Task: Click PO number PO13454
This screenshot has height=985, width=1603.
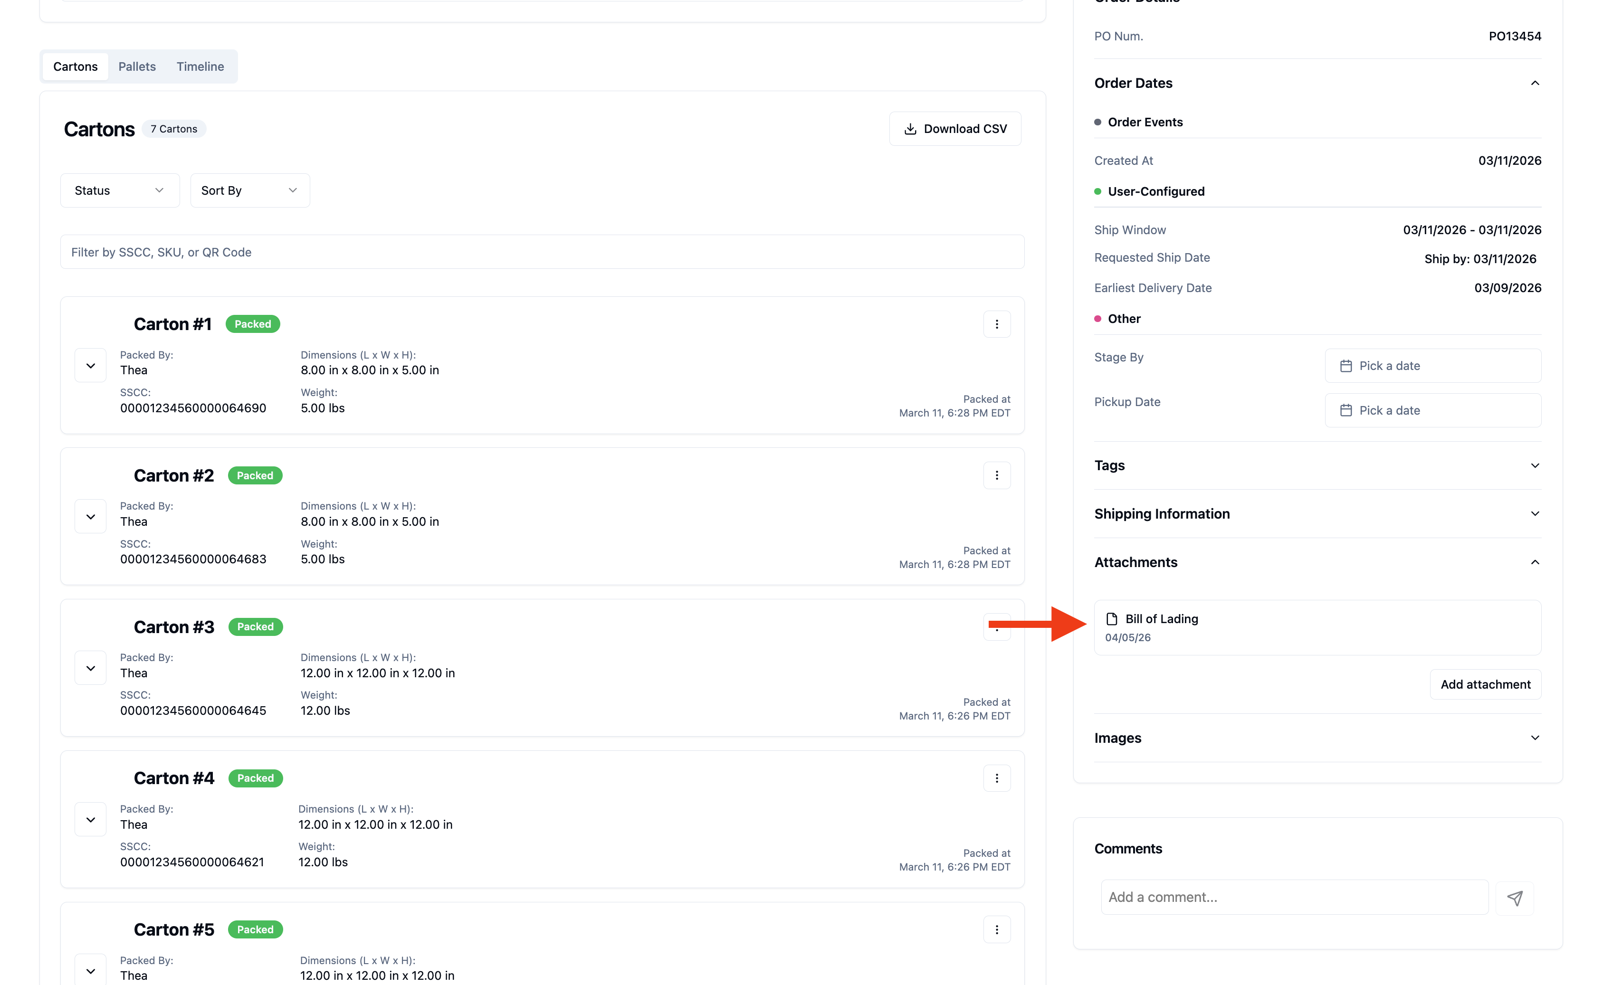Action: [x=1514, y=37]
